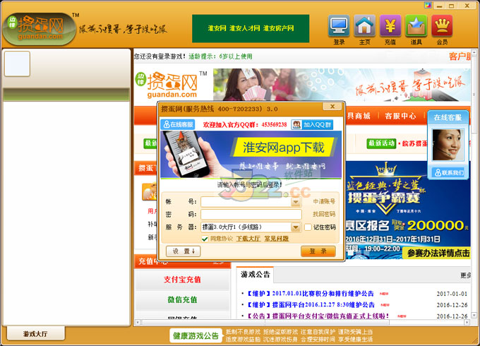Viewport: 480px width, 346px height.
Task: Go to 主页 house icon
Action: [364, 30]
